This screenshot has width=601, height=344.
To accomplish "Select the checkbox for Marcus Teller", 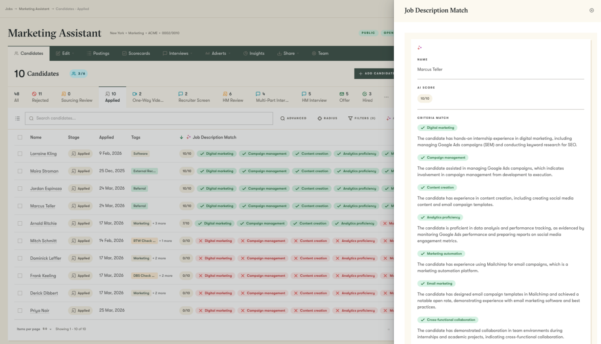I will [x=19, y=206].
